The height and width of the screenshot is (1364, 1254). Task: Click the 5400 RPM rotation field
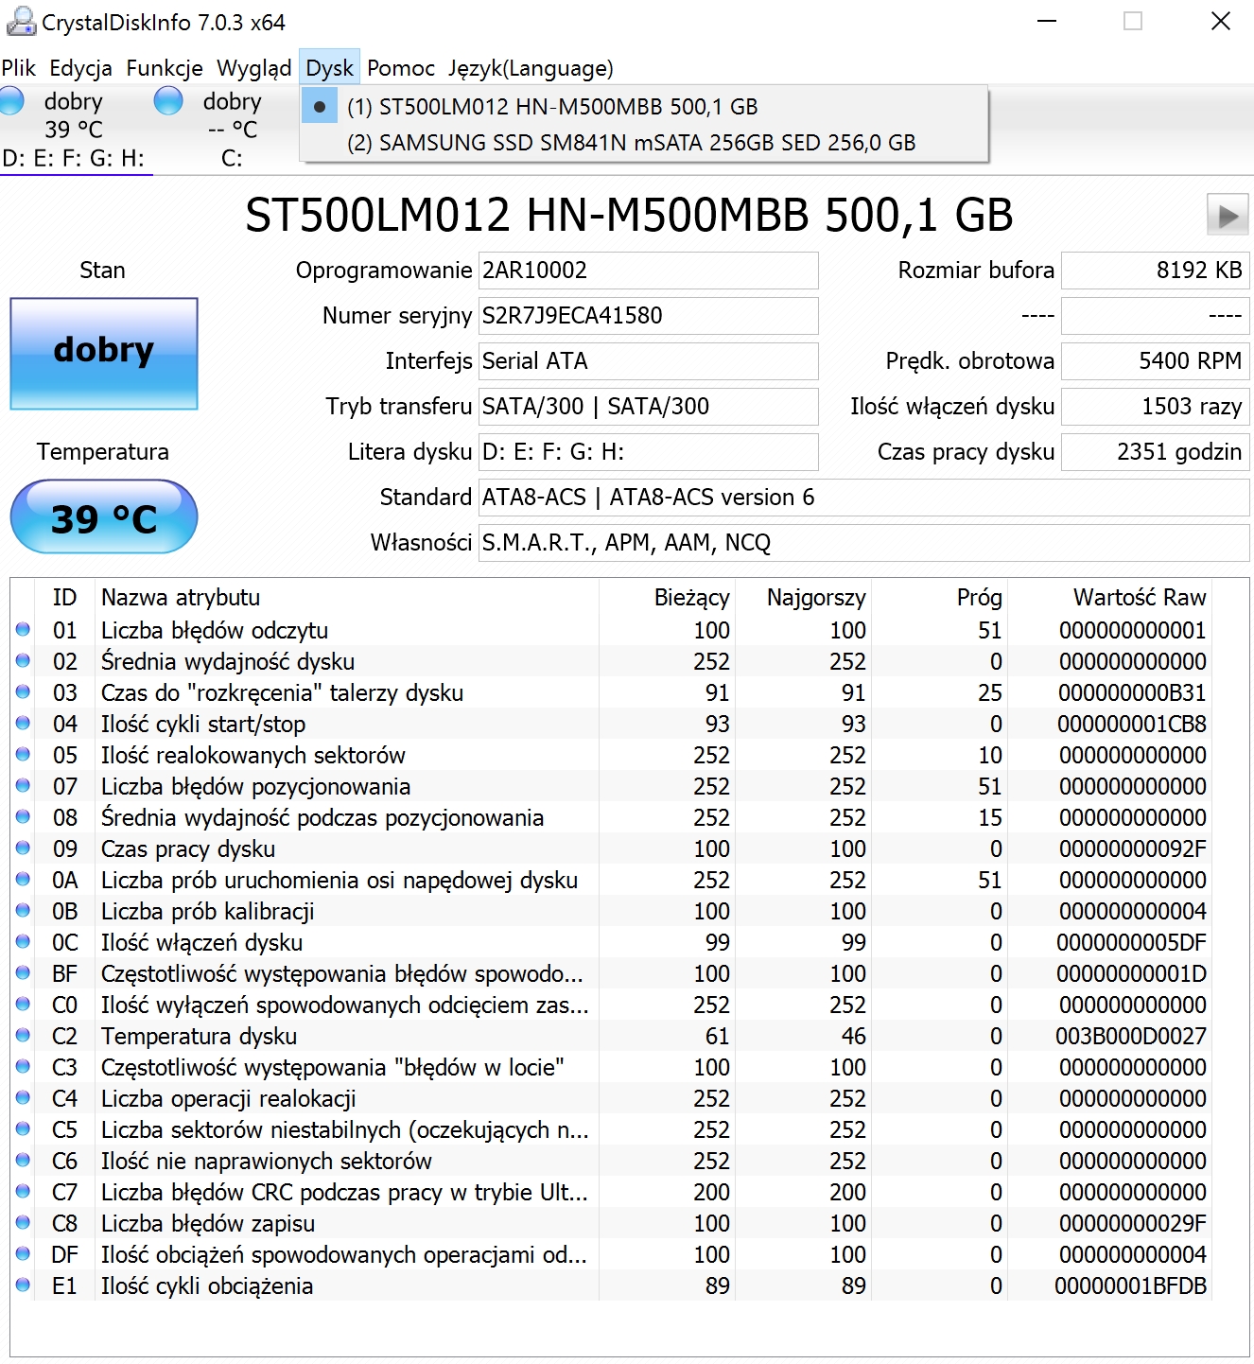(x=1155, y=361)
